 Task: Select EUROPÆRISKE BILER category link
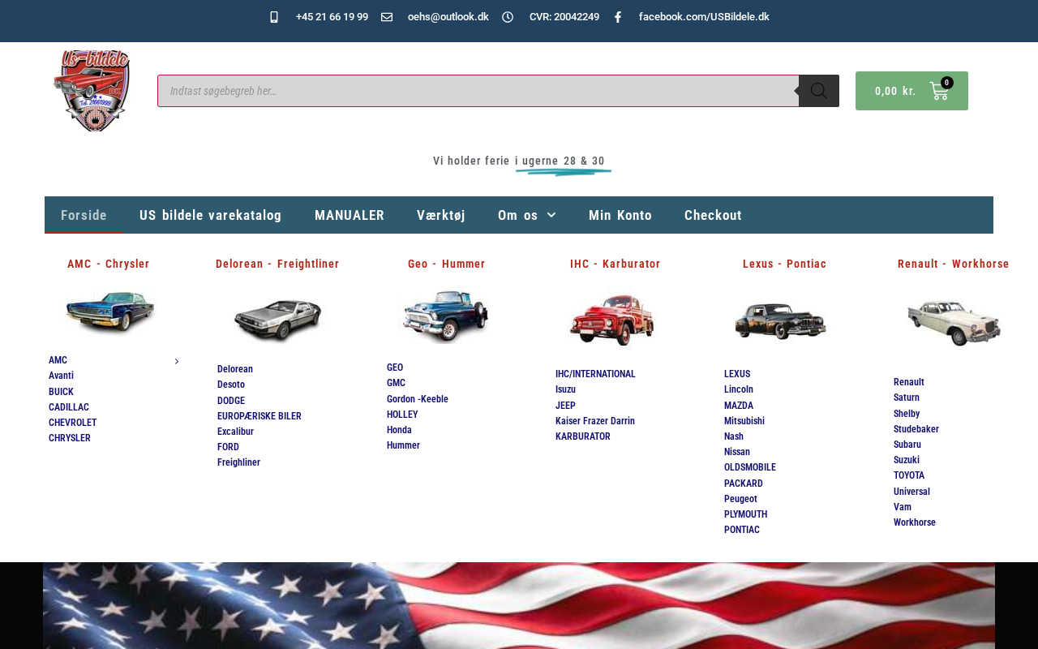259,416
